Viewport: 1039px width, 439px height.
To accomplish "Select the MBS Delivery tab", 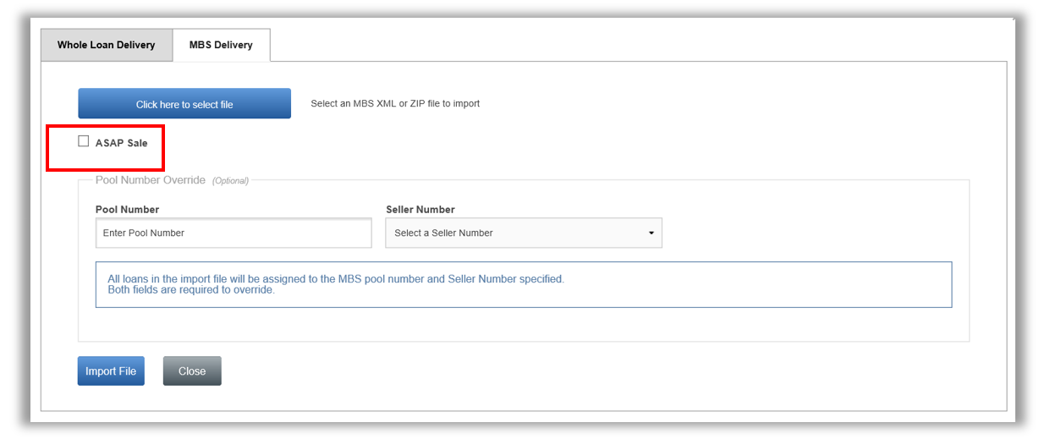I will tap(221, 45).
